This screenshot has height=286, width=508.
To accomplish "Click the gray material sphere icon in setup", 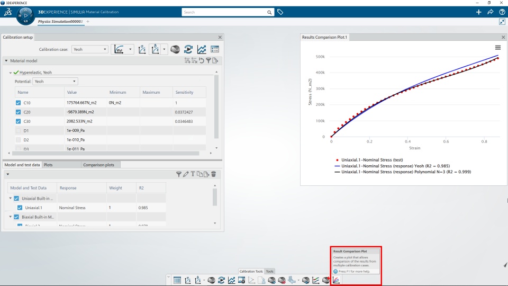I will [175, 49].
